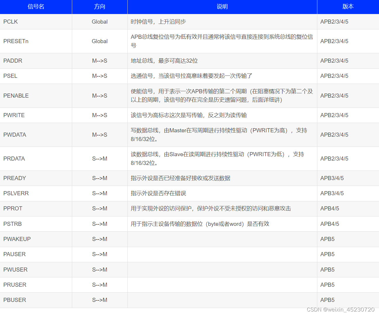Select the PRDATA signal name
The width and height of the screenshot is (379, 315).
click(x=14, y=159)
